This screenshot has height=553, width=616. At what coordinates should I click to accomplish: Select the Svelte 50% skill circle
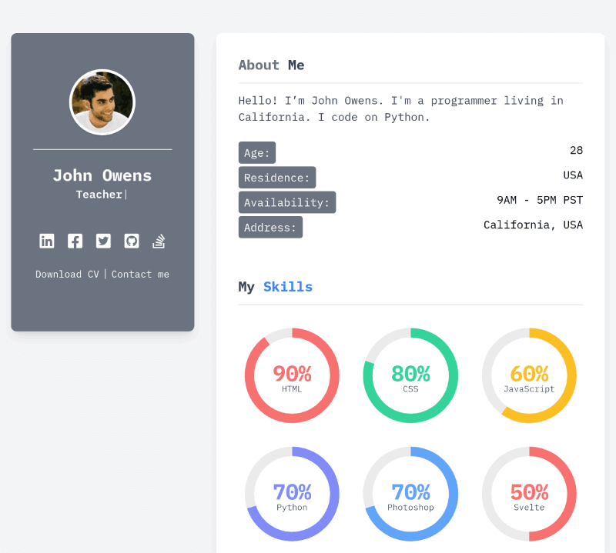(529, 493)
